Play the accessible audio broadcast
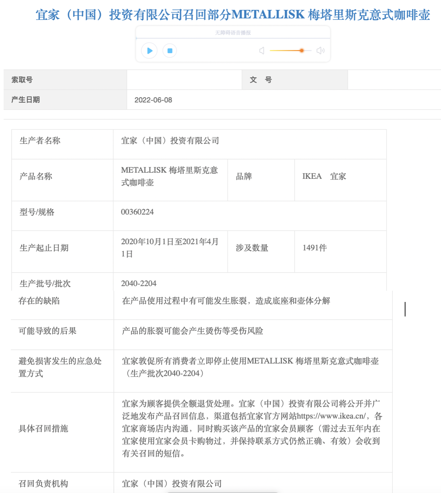This screenshot has height=493, width=441. coord(149,51)
